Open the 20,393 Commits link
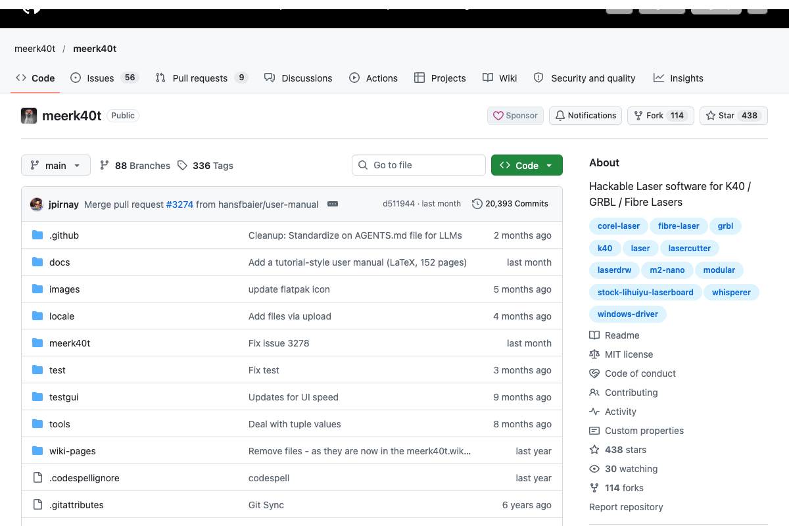The height and width of the screenshot is (526, 789). click(x=510, y=204)
